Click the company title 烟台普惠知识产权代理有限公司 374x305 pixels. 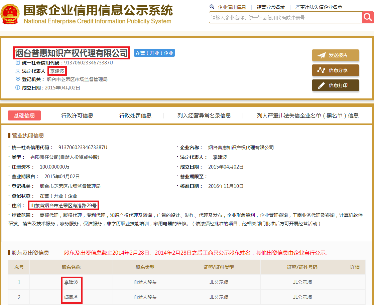[x=71, y=53]
